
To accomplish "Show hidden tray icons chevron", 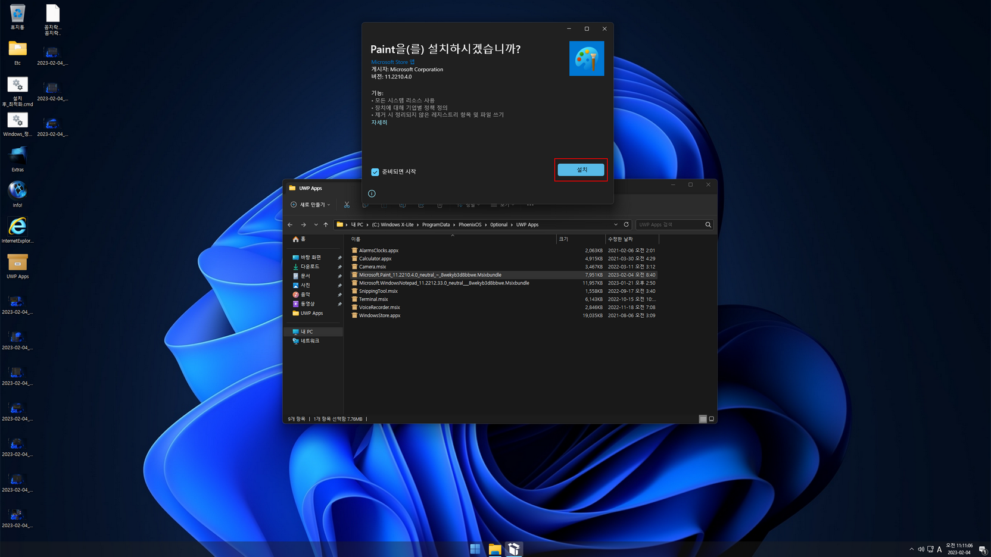I will click(x=911, y=549).
